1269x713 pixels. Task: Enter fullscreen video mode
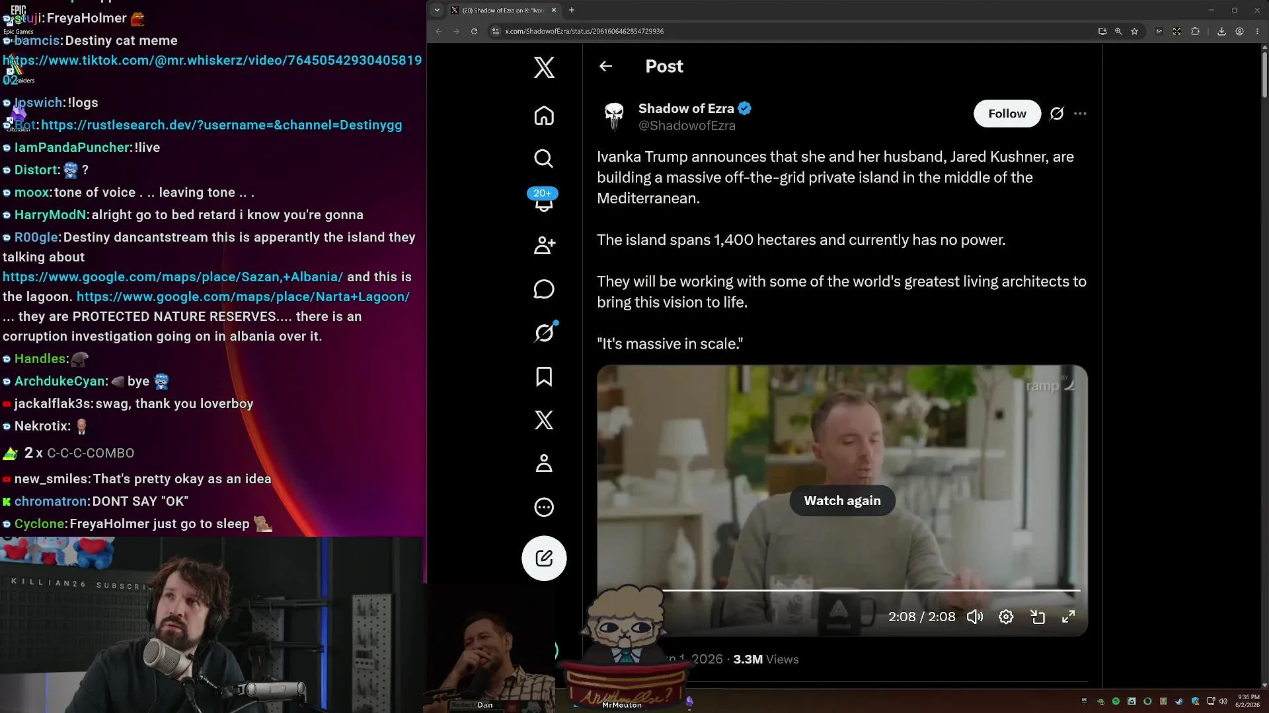pos(1069,617)
